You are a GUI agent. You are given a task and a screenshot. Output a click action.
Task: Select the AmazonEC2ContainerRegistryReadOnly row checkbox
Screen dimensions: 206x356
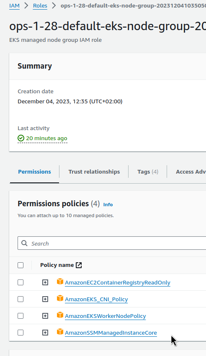21,282
